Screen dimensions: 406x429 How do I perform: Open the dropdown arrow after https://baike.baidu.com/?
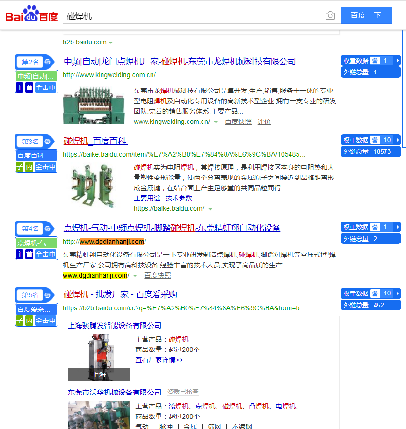pyautogui.click(x=210, y=209)
